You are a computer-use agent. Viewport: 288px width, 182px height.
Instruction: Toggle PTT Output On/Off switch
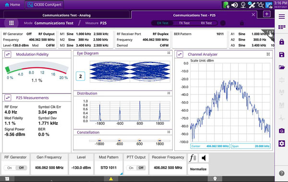pos(136,168)
